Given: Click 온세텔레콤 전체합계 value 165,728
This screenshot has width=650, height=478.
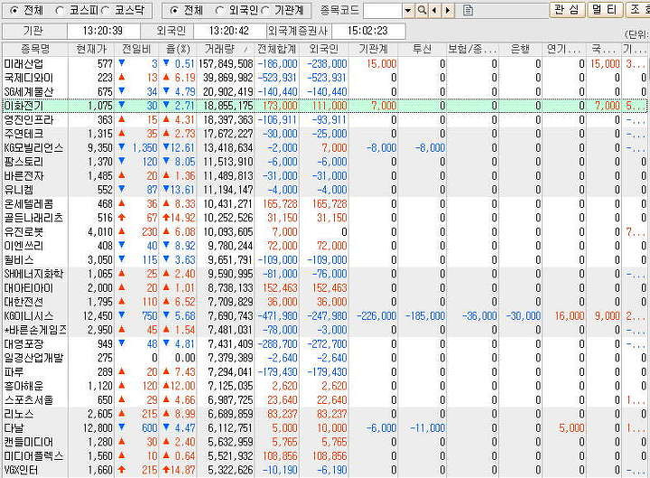Looking at the screenshot, I should click(x=280, y=203).
